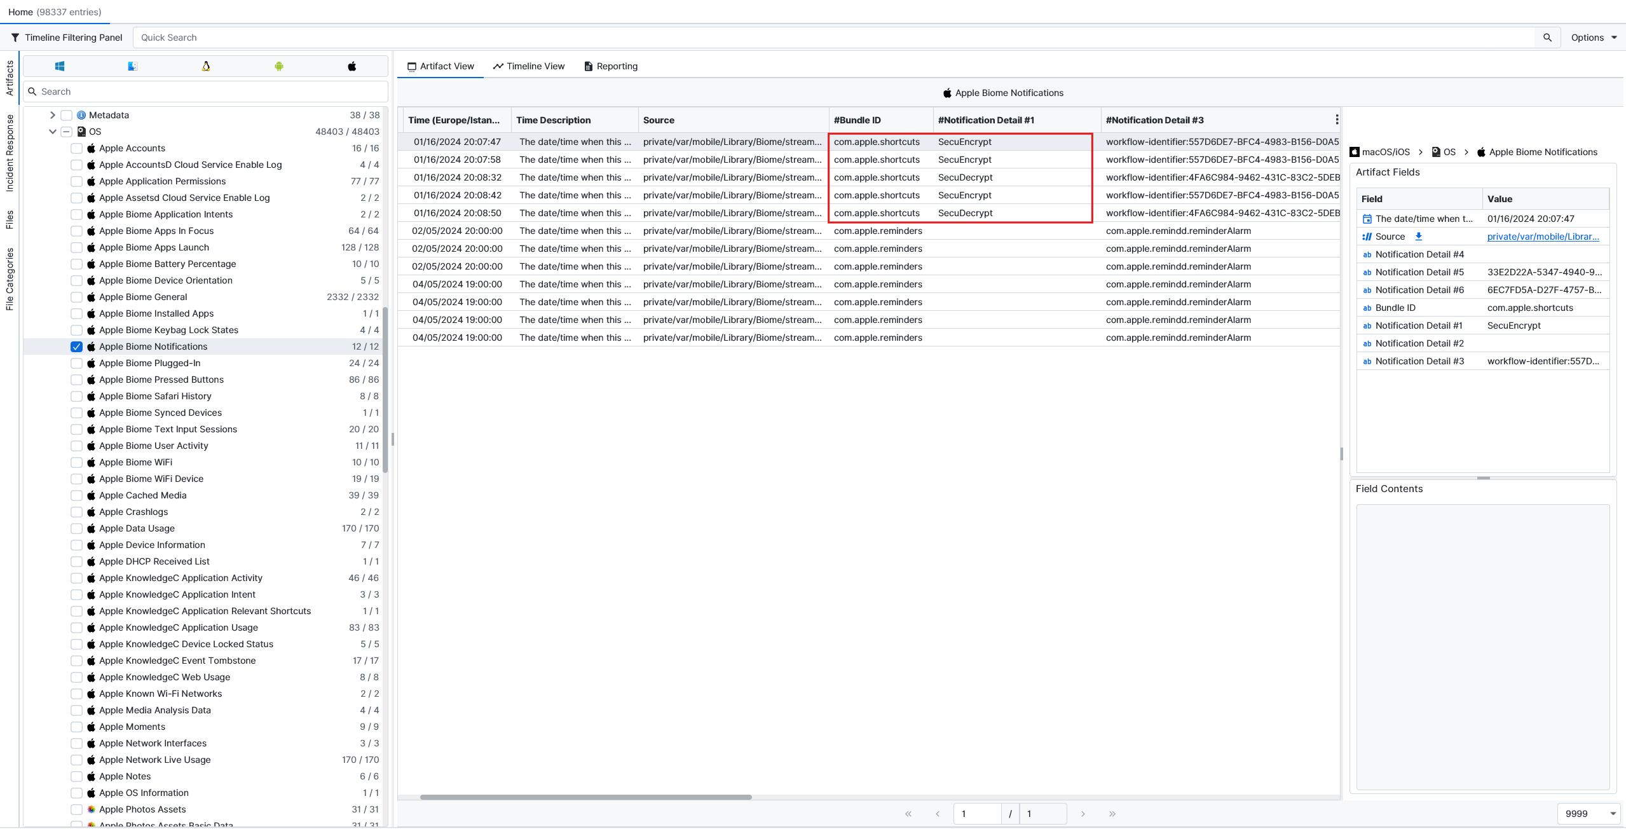Select the Apple platform icon
This screenshot has height=829, width=1626.
[x=352, y=66]
